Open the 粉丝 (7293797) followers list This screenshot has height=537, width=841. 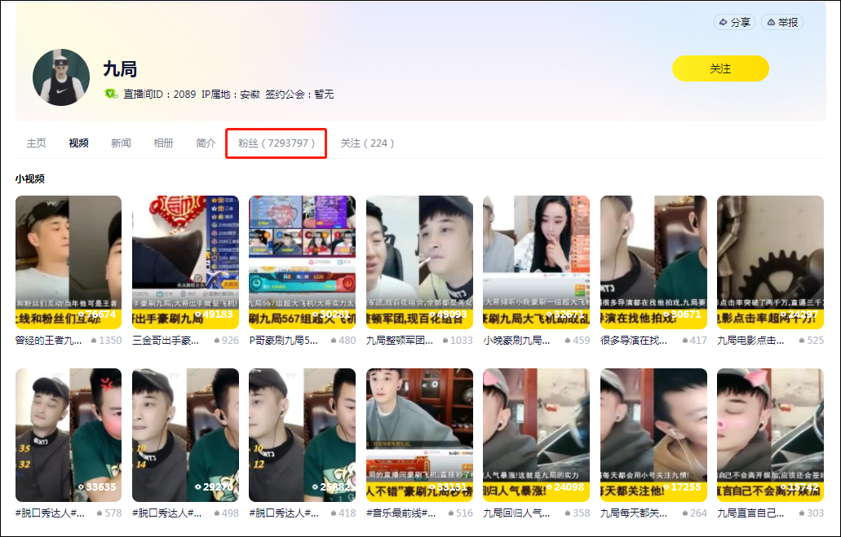[277, 143]
